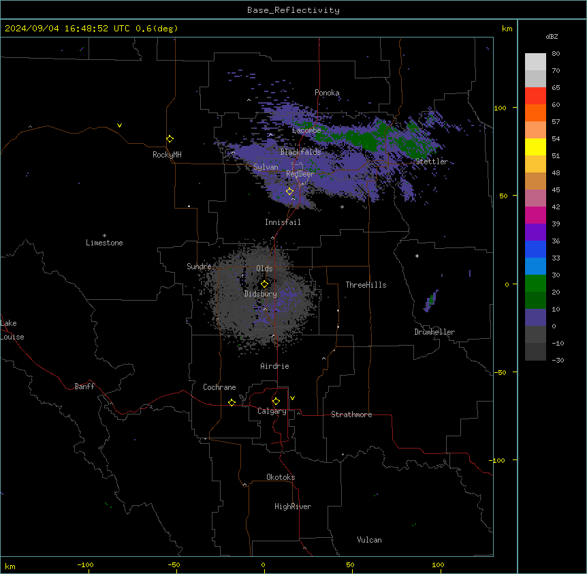This screenshot has width=587, height=574.
Task: Click the Ponoka city label
Action: click(327, 93)
